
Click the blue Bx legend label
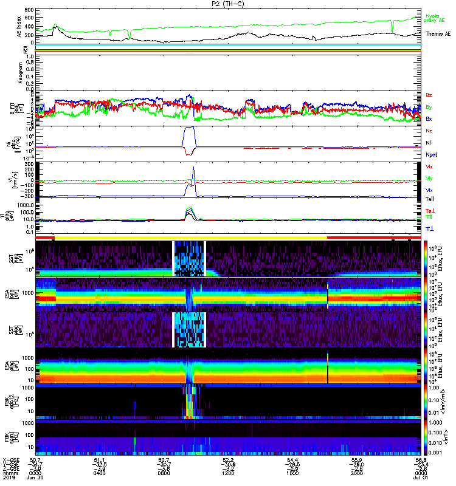pyautogui.click(x=429, y=119)
